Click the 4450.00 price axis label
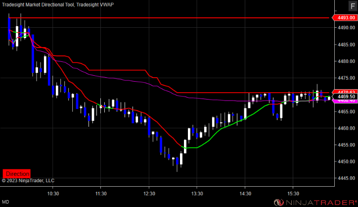Viewport: 358px width, 207px height. coord(346,162)
